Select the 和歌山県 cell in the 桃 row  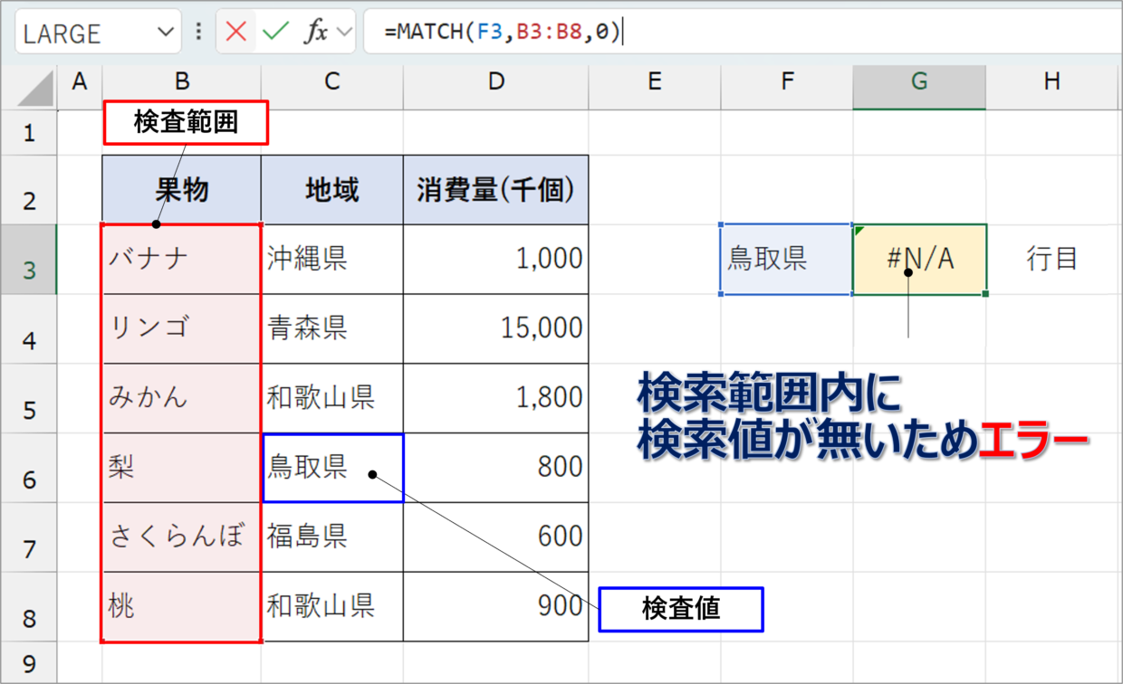click(332, 607)
